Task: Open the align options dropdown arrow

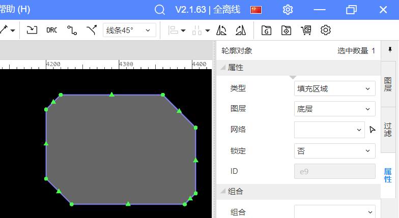Action: 183,30
